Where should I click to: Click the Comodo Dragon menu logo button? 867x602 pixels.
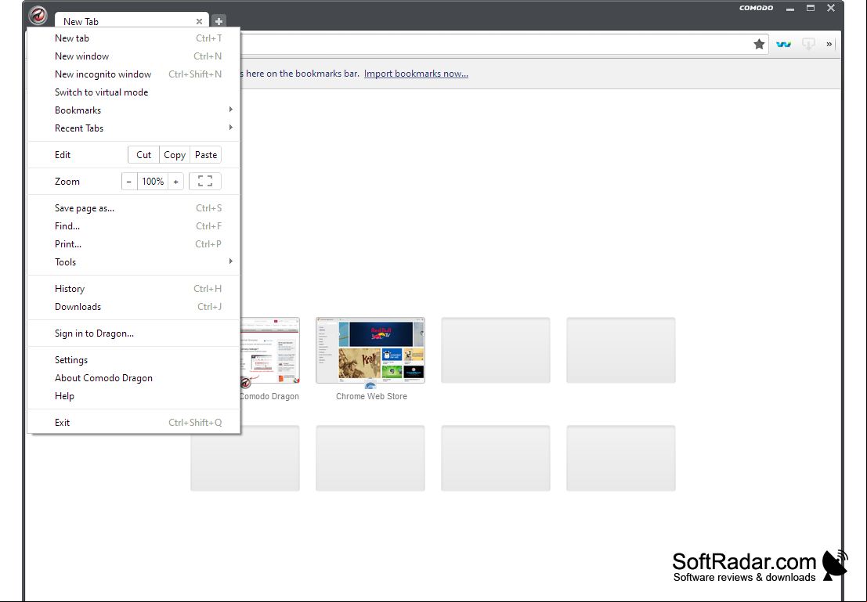(x=38, y=16)
